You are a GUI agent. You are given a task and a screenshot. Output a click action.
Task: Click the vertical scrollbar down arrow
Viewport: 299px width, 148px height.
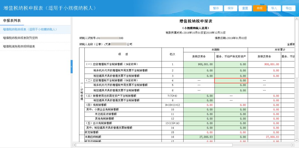[x=297, y=141]
